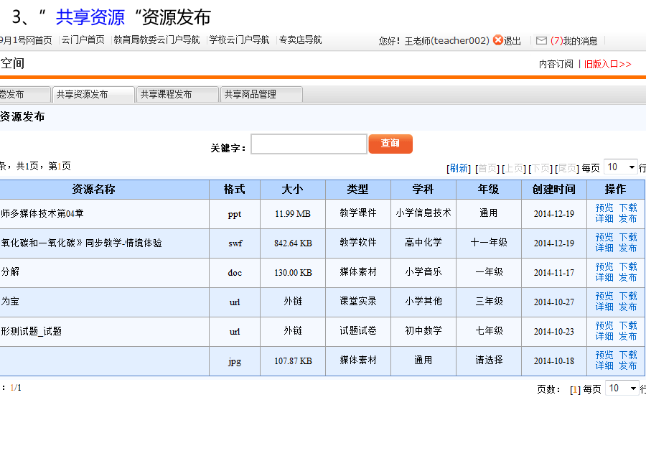Click the 刷新 link above the table
This screenshot has height=456, width=646.
(x=459, y=168)
